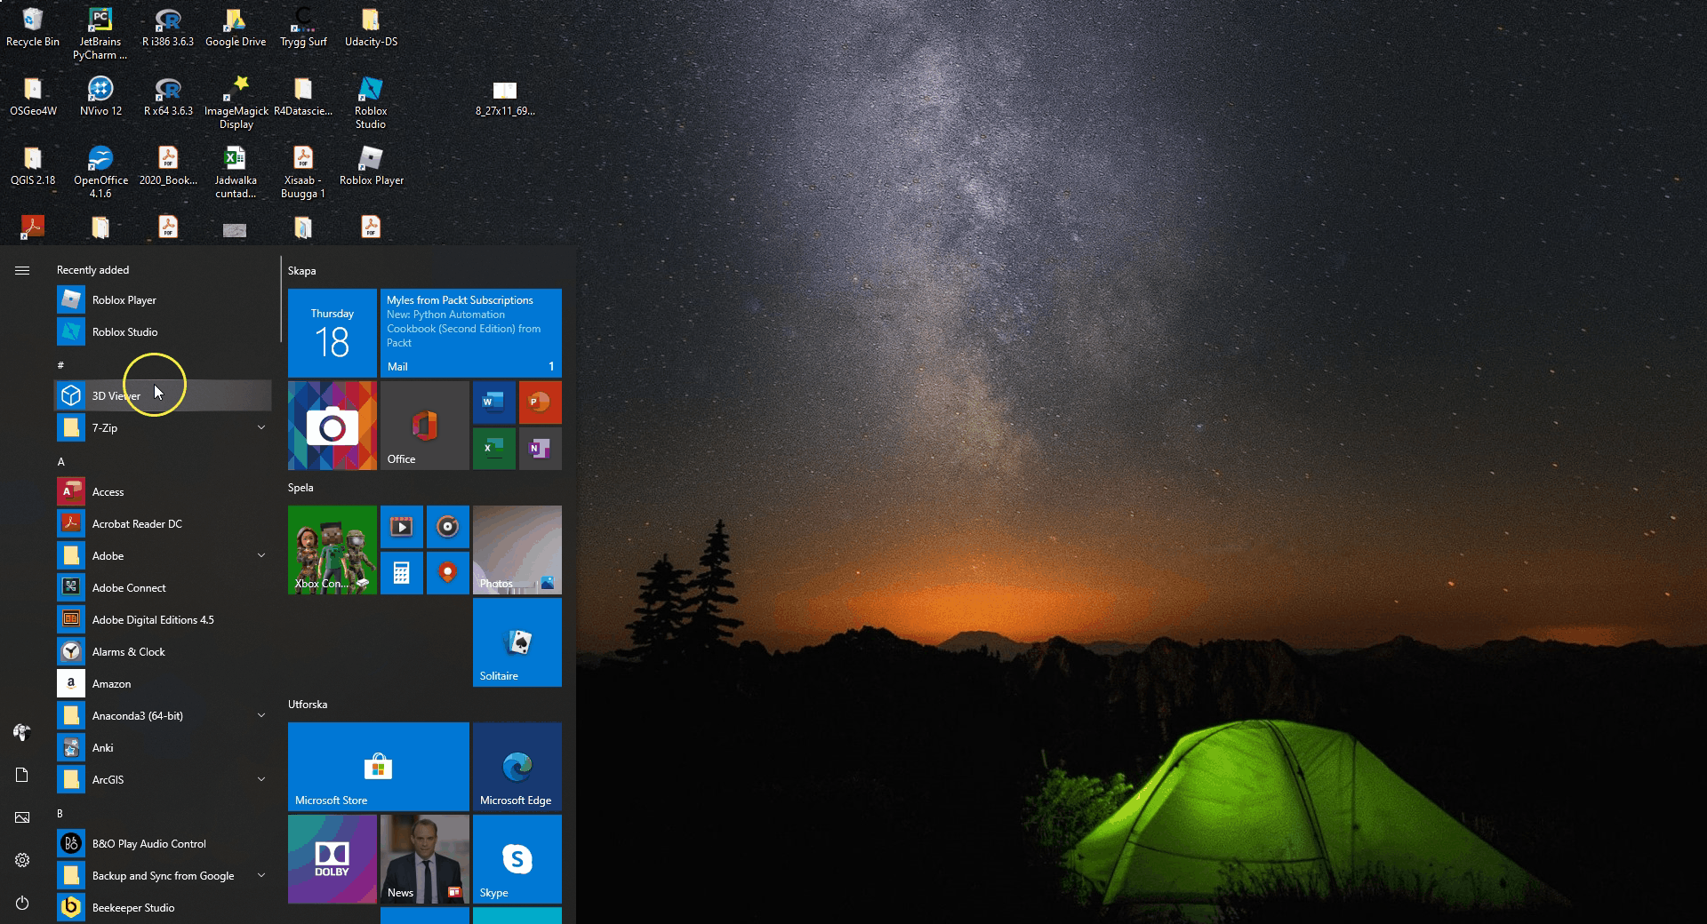Viewport: 1707px width, 924px height.
Task: Expand Backup and Sync from Google folder
Action: coord(163,876)
